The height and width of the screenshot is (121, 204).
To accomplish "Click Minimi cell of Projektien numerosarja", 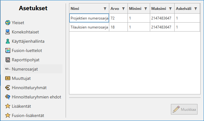I will pyautogui.click(x=139, y=18).
